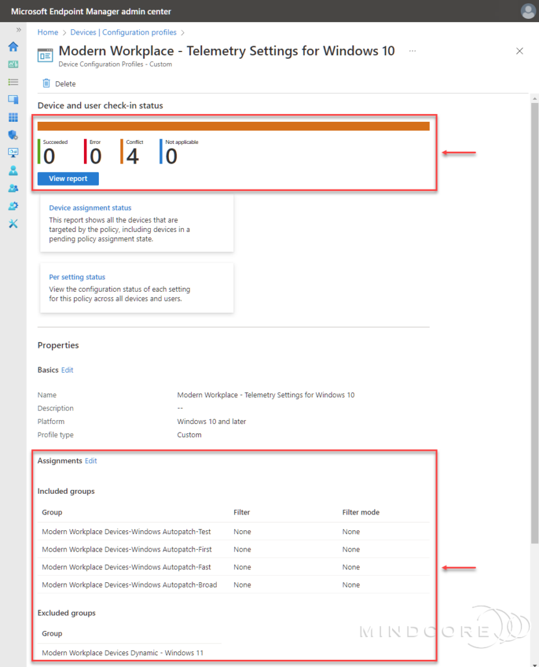
Task: Open Devices from the sidebar icon
Action: tap(13, 100)
